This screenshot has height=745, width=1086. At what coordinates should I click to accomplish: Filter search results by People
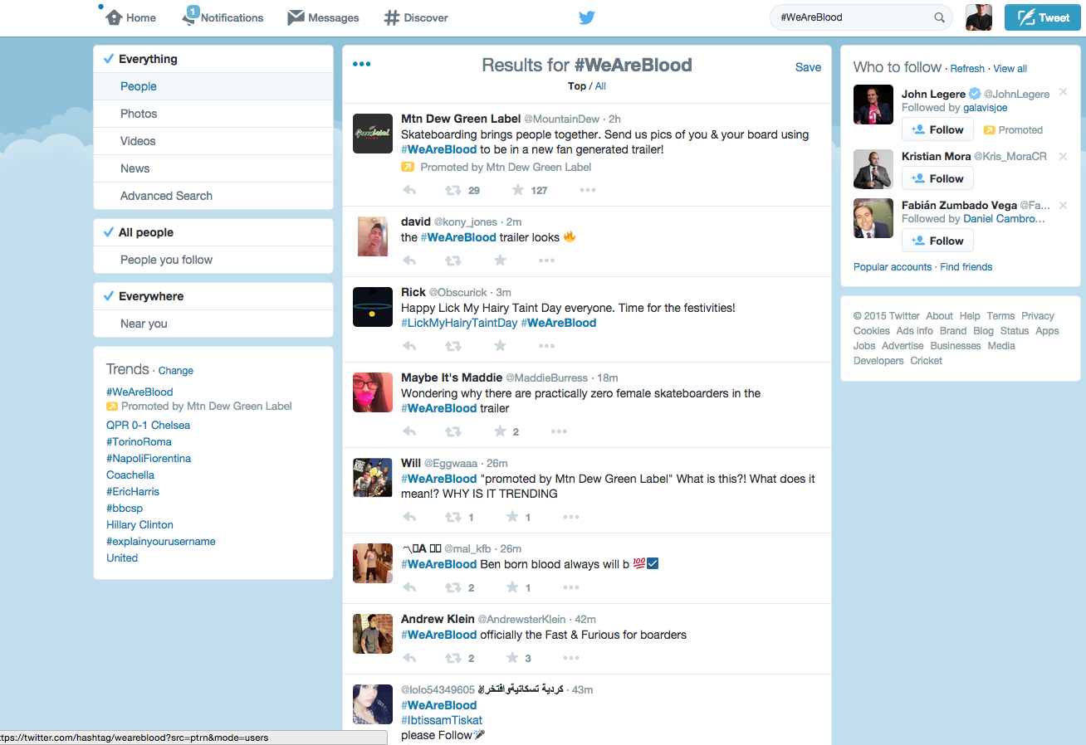click(213, 86)
